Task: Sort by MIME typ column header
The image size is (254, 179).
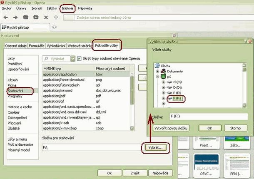Action: [68, 69]
